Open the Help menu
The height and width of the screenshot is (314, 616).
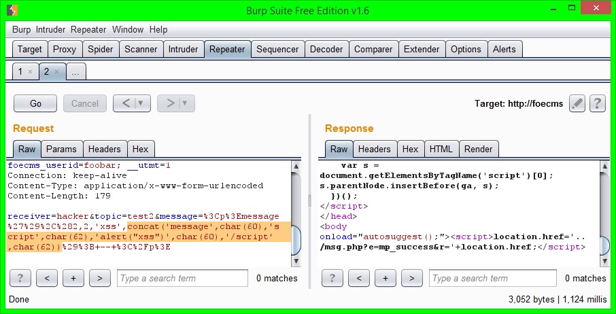point(158,30)
